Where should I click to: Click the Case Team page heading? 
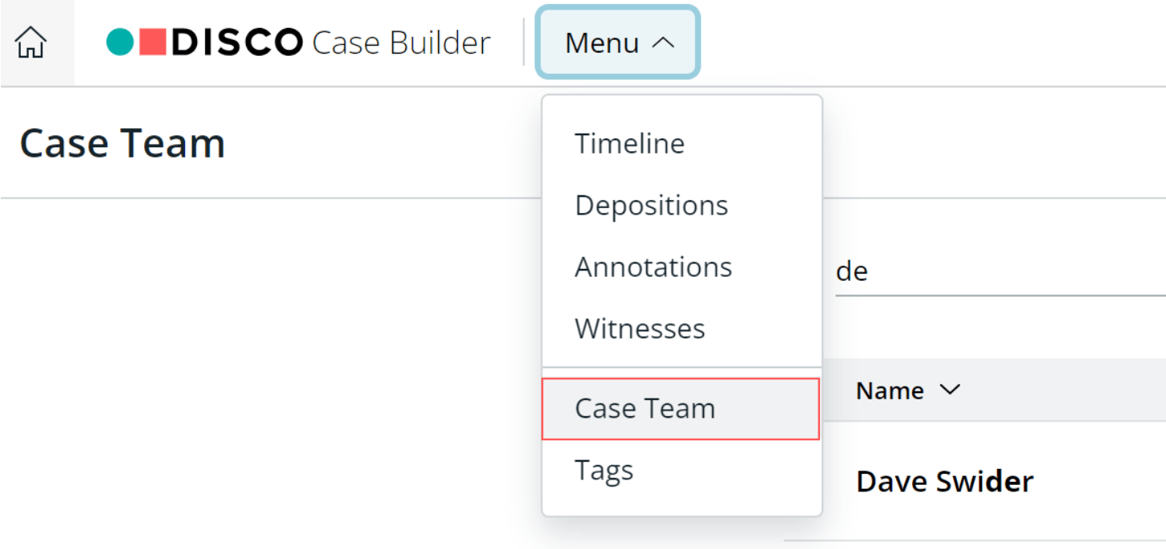[122, 142]
